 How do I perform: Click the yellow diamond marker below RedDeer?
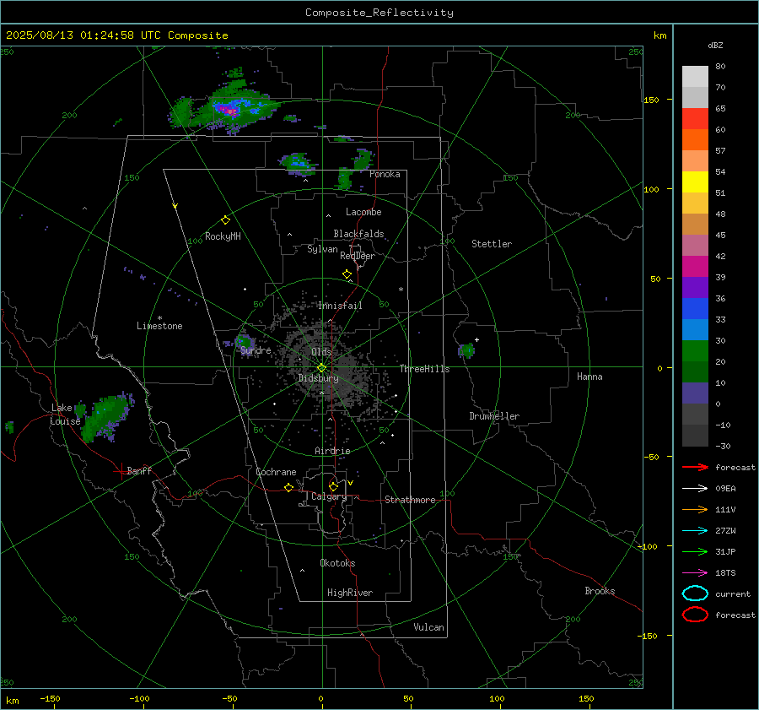[x=347, y=274]
